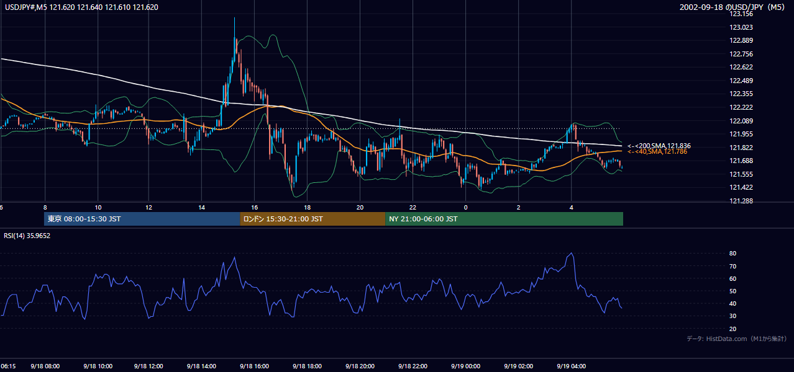794x372 pixels.
Task: Click the 9/18 10:00 date label
Action: pyautogui.click(x=98, y=366)
